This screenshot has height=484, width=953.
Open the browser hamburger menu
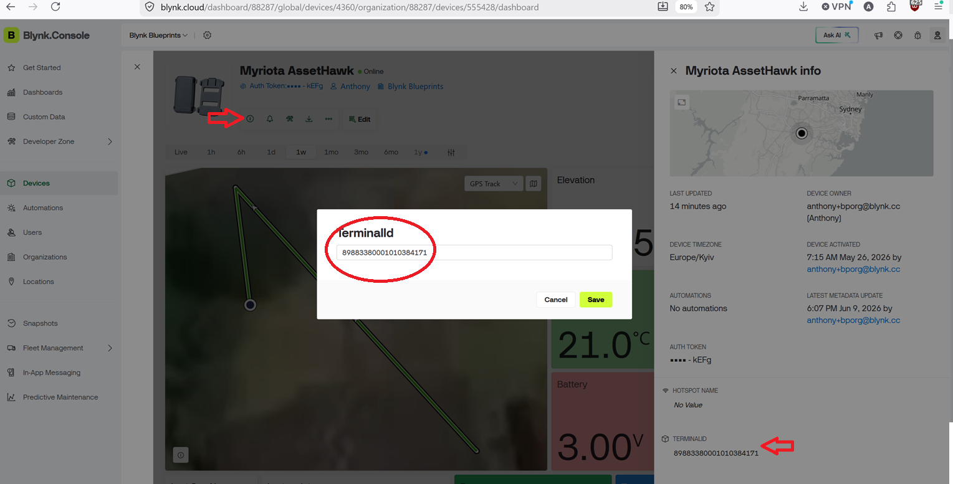[938, 7]
